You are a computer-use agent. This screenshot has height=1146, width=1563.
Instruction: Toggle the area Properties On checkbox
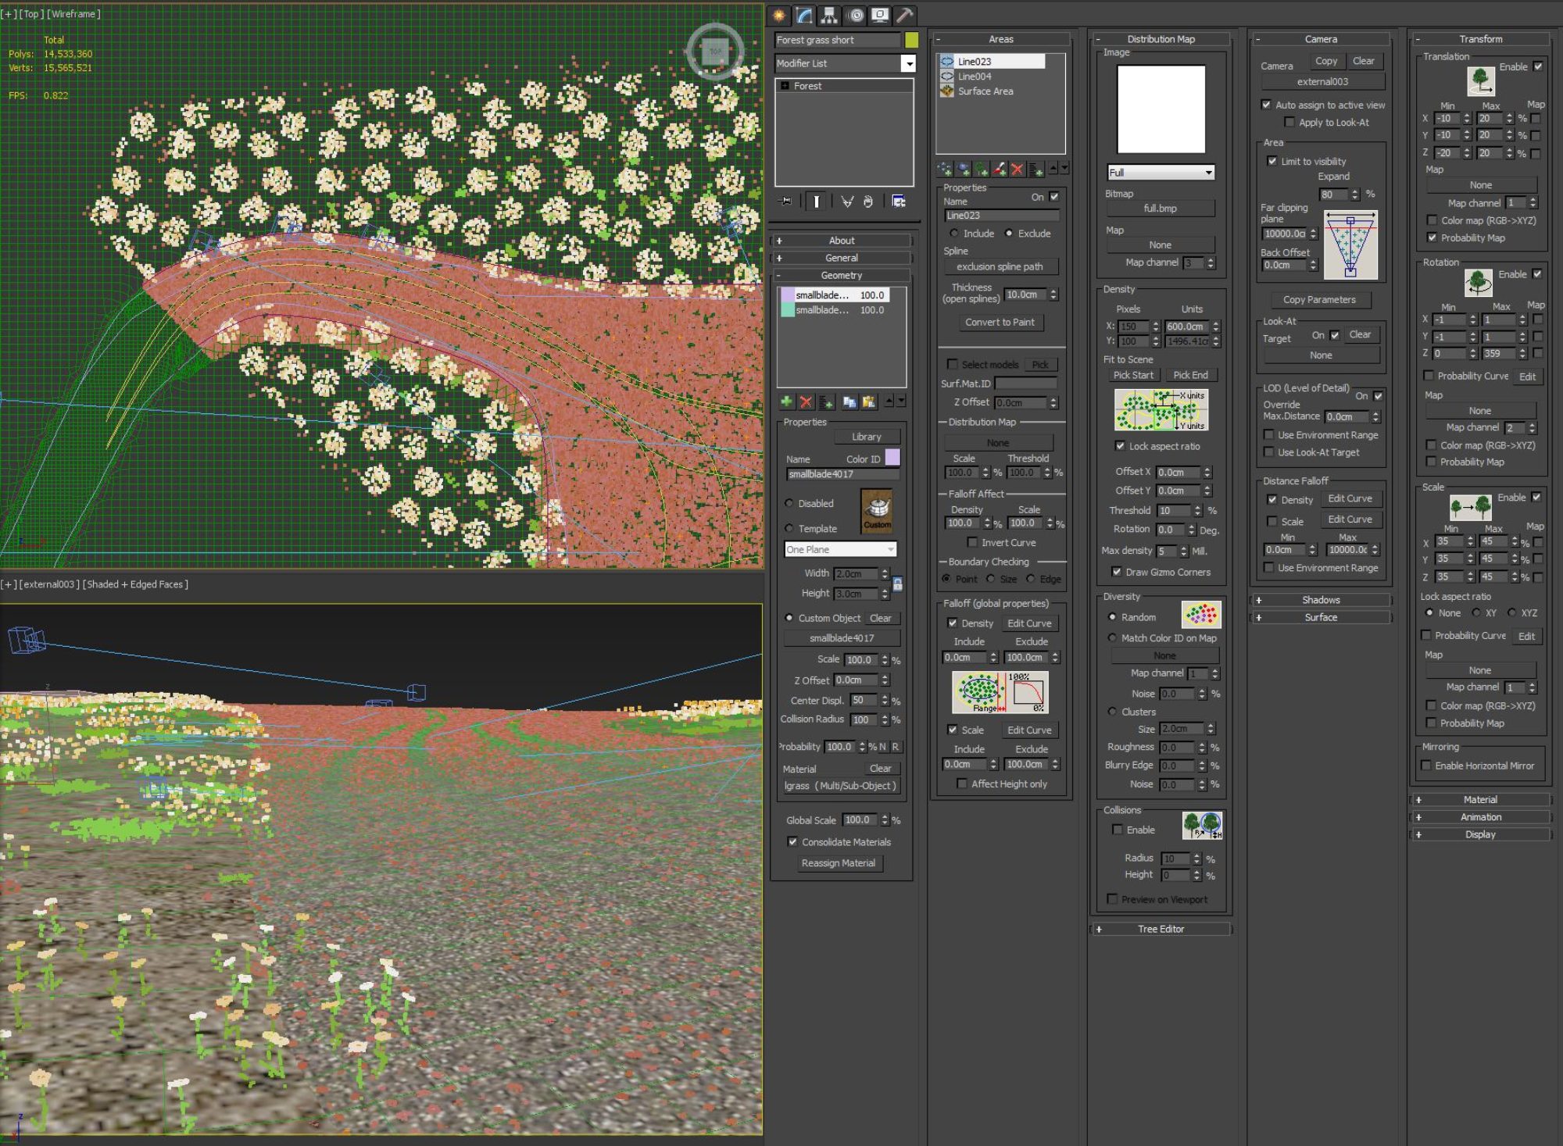pyautogui.click(x=1054, y=197)
